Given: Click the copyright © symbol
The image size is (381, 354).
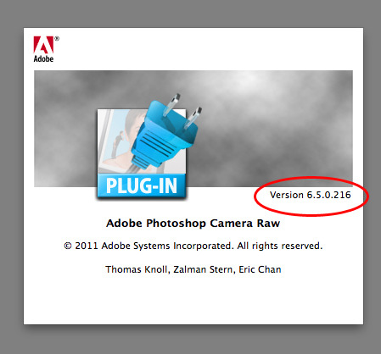Looking at the screenshot, I should tap(68, 246).
